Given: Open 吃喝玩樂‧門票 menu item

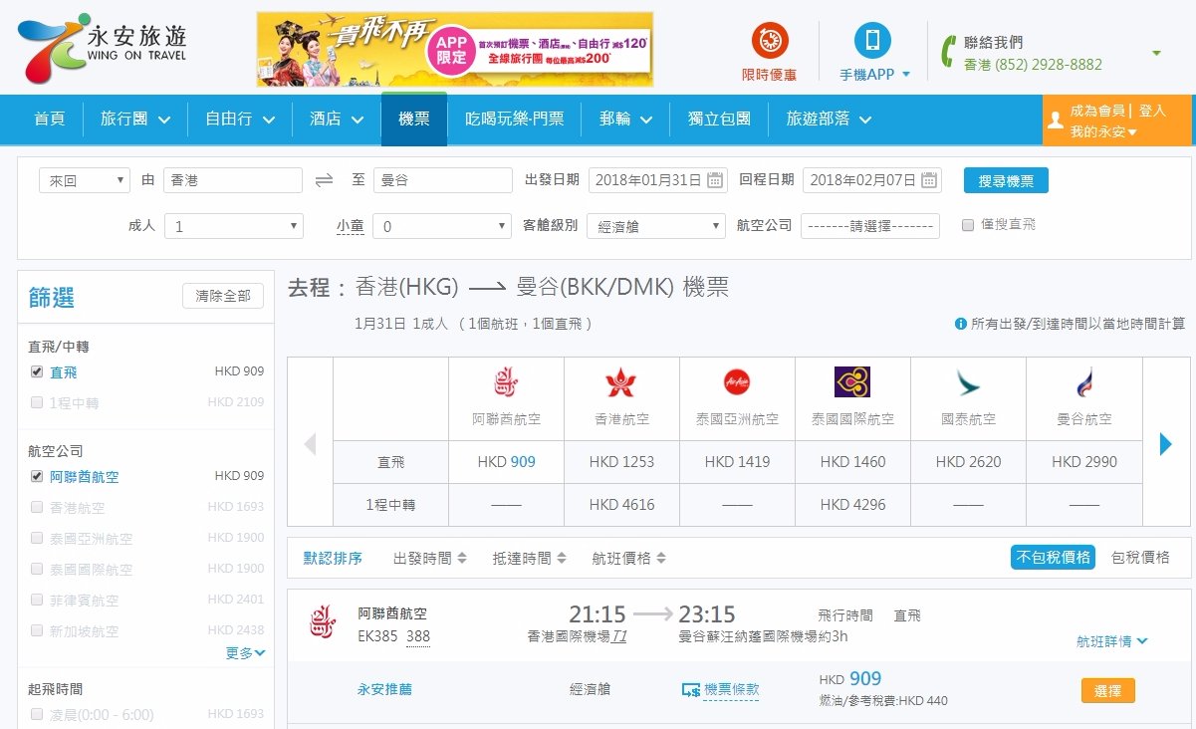Looking at the screenshot, I should click(515, 120).
